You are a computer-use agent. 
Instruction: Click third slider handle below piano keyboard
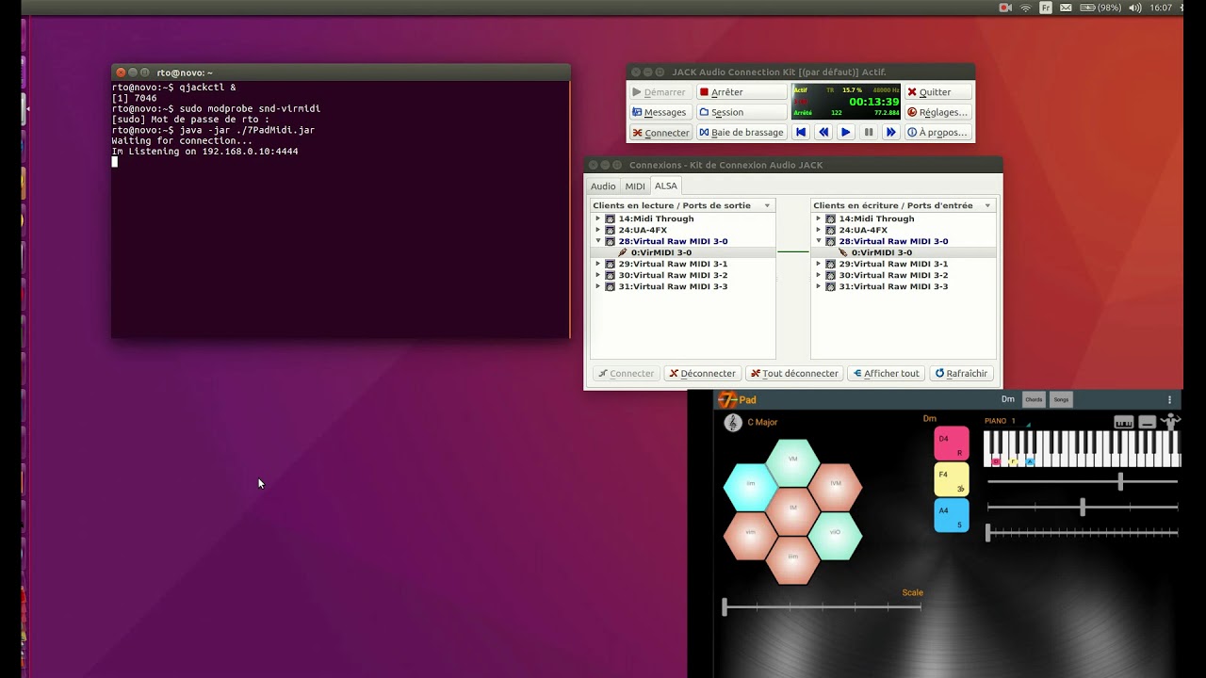988,532
